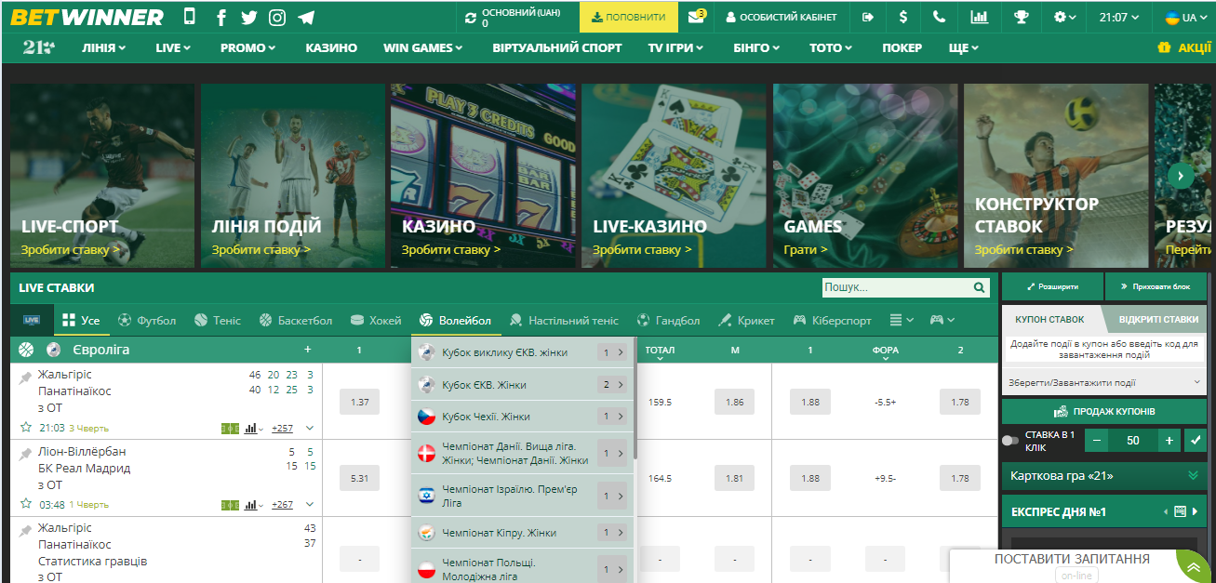Screen dimensions: 1216x583
Task: Open field view icon for 21:03 match
Action: pyautogui.click(x=230, y=428)
